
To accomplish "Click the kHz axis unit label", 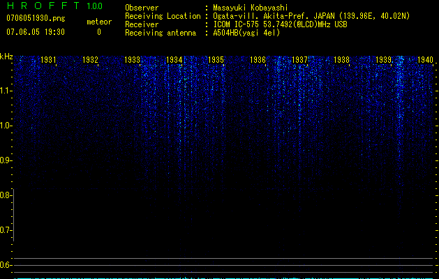I will pos(6,56).
